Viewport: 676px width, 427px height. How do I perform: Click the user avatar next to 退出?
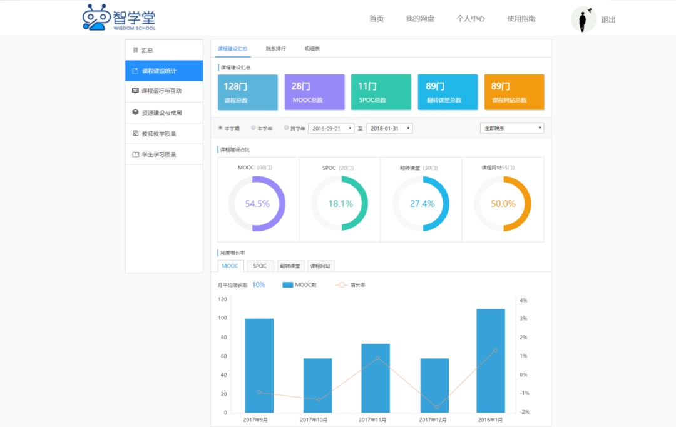[x=583, y=19]
